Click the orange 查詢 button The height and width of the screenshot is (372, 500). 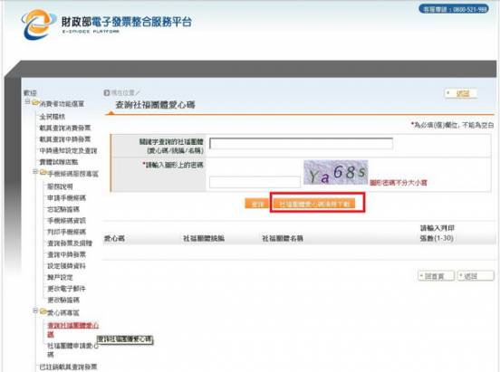pyautogui.click(x=257, y=204)
